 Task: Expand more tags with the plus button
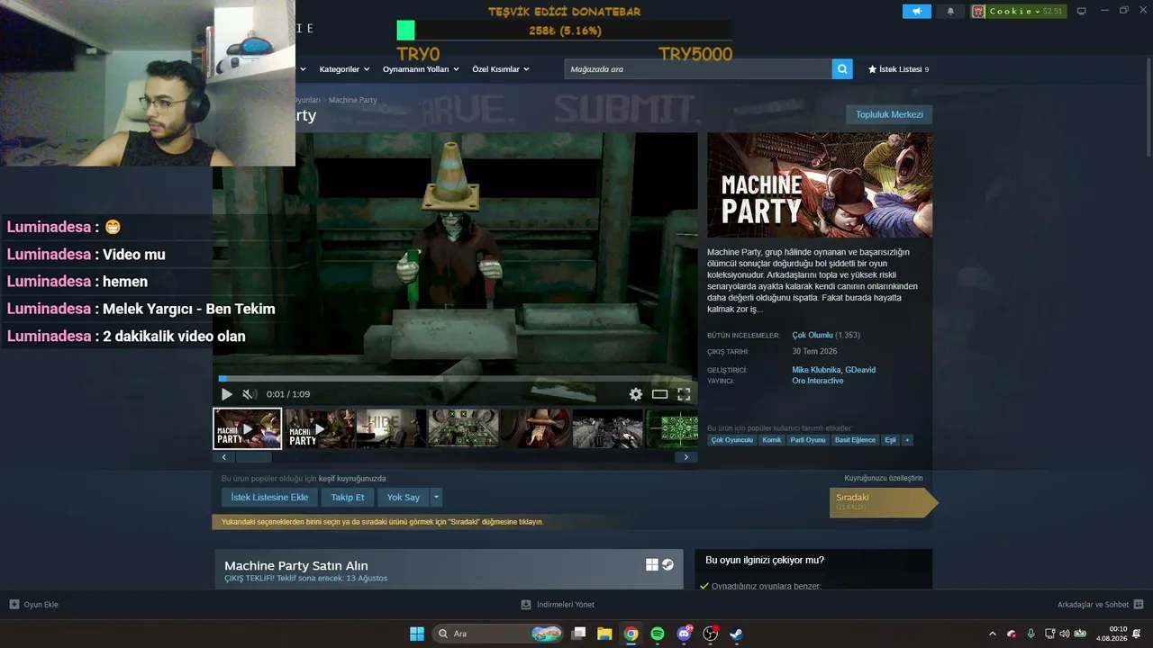click(x=907, y=440)
